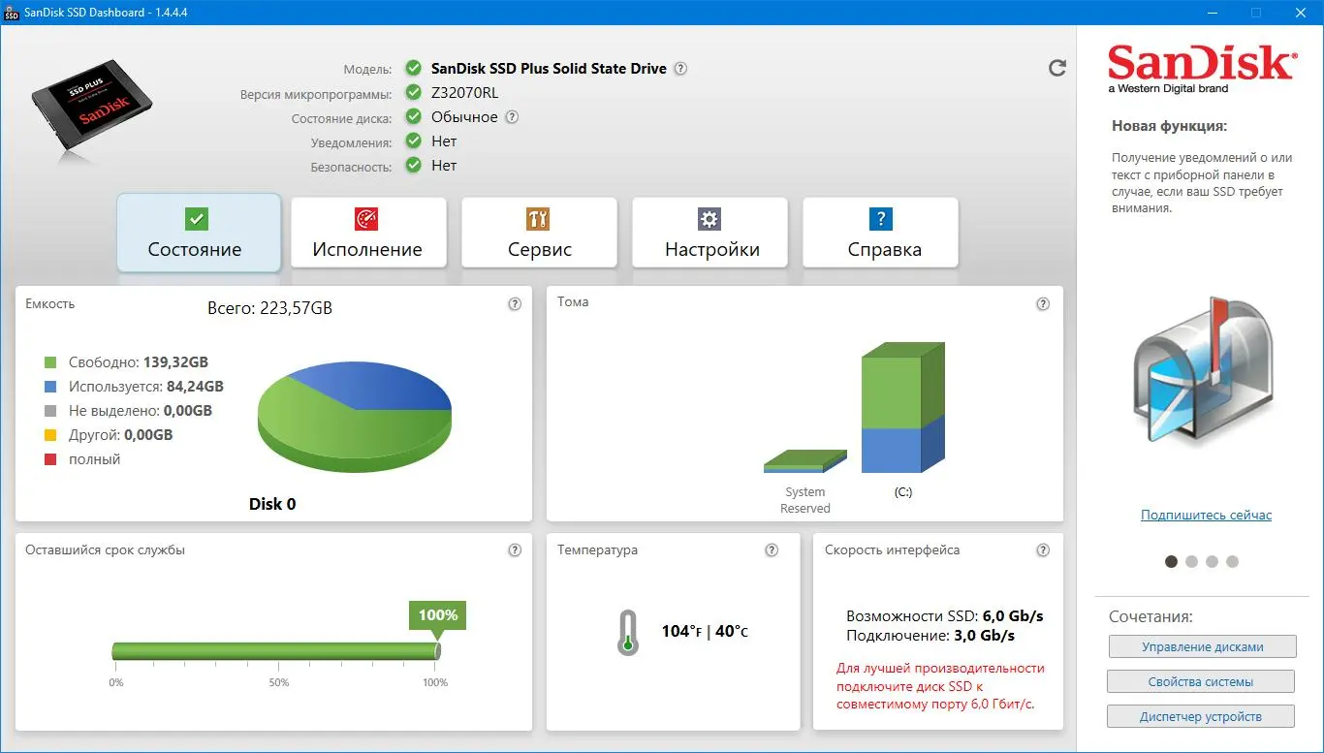Click the gray Не выделено legend swatch
Screen dimensions: 1324x753
click(x=50, y=411)
